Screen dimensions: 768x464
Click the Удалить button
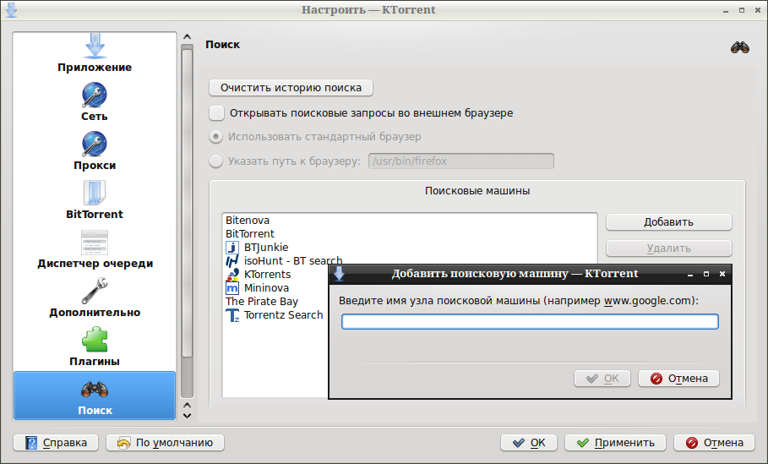tap(668, 248)
